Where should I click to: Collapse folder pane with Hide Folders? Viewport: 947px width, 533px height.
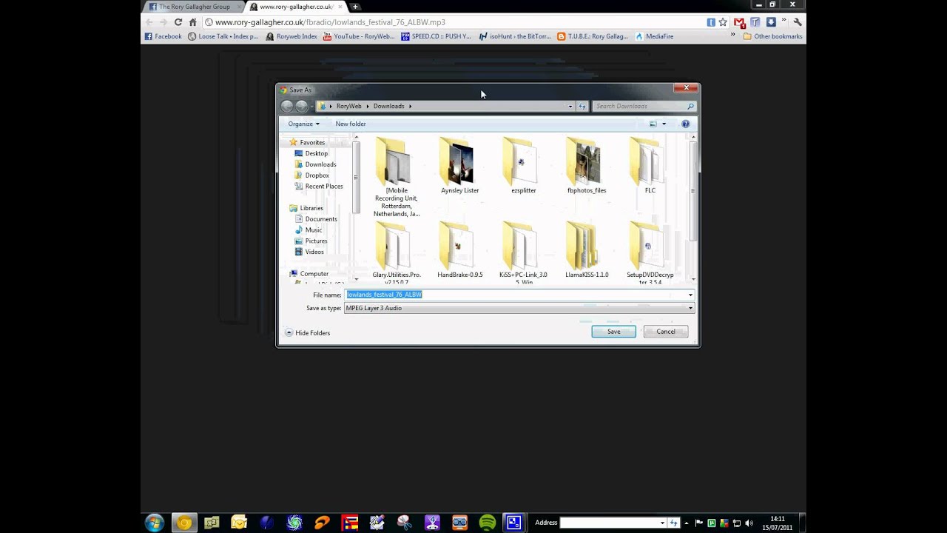pos(308,332)
